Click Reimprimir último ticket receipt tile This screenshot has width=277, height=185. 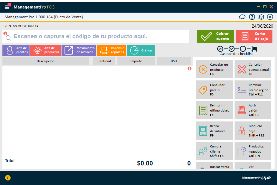(x=214, y=110)
